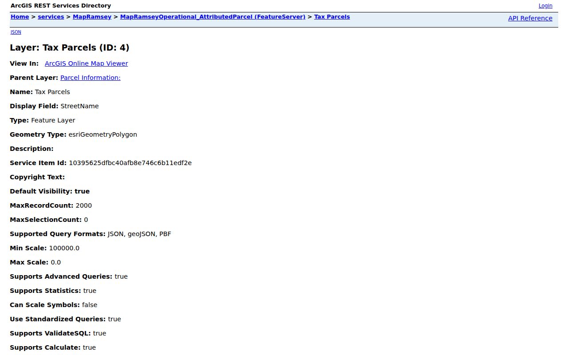Go to Home breadcrumb link
Viewport: 568px width, 355px height.
(20, 17)
